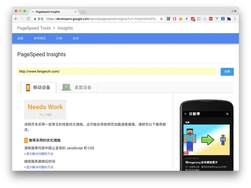Go back with the browser back arrow

(16, 19)
